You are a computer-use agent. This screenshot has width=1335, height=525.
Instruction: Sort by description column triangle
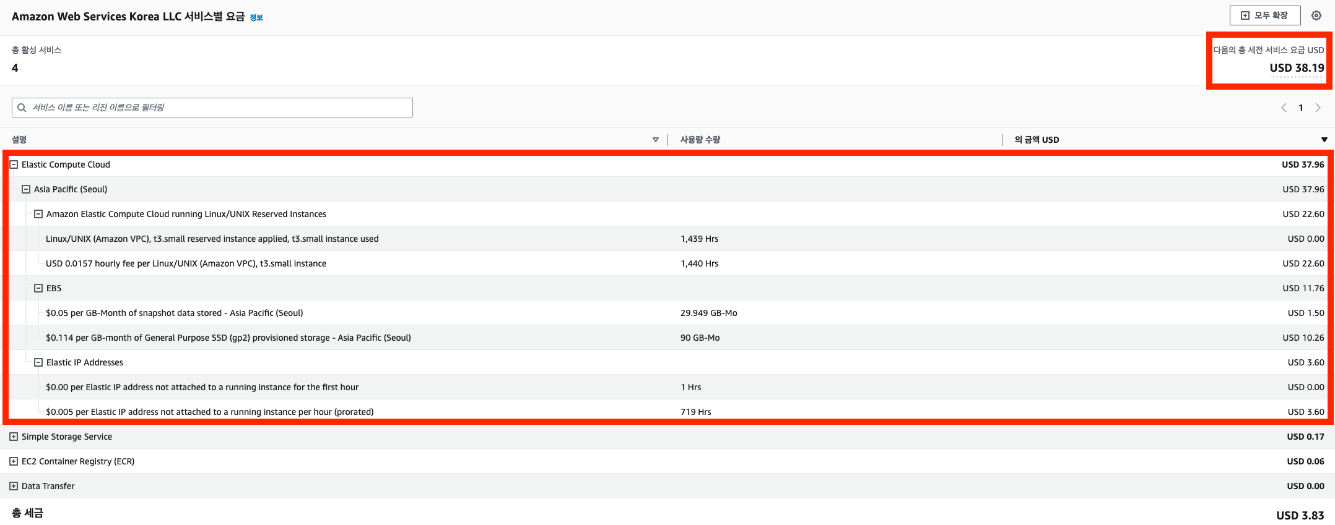(656, 140)
